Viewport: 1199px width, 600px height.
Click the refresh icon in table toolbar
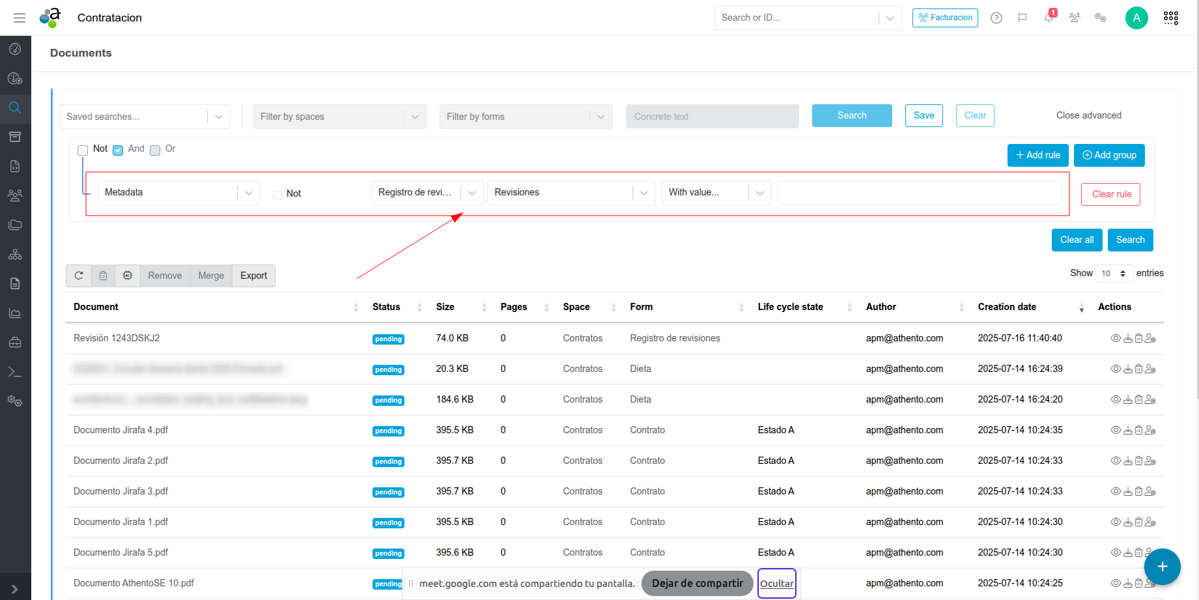click(79, 276)
